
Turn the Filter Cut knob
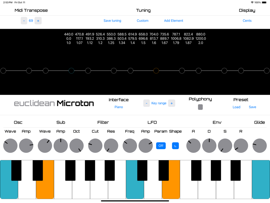pos(95,146)
